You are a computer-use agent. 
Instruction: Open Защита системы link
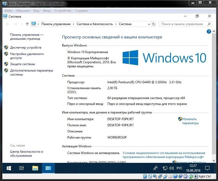click(x=22, y=64)
